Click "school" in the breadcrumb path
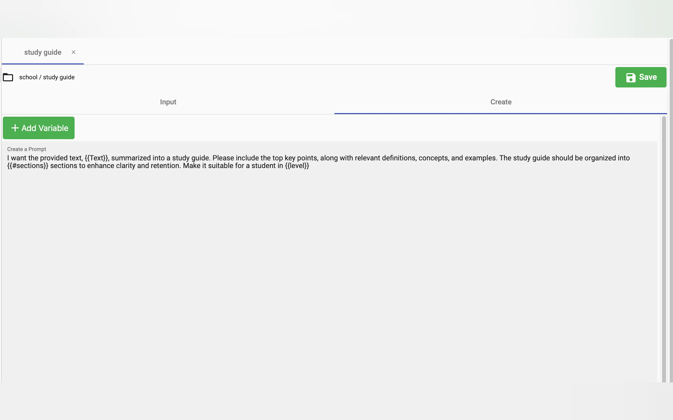673x420 pixels. (x=28, y=77)
